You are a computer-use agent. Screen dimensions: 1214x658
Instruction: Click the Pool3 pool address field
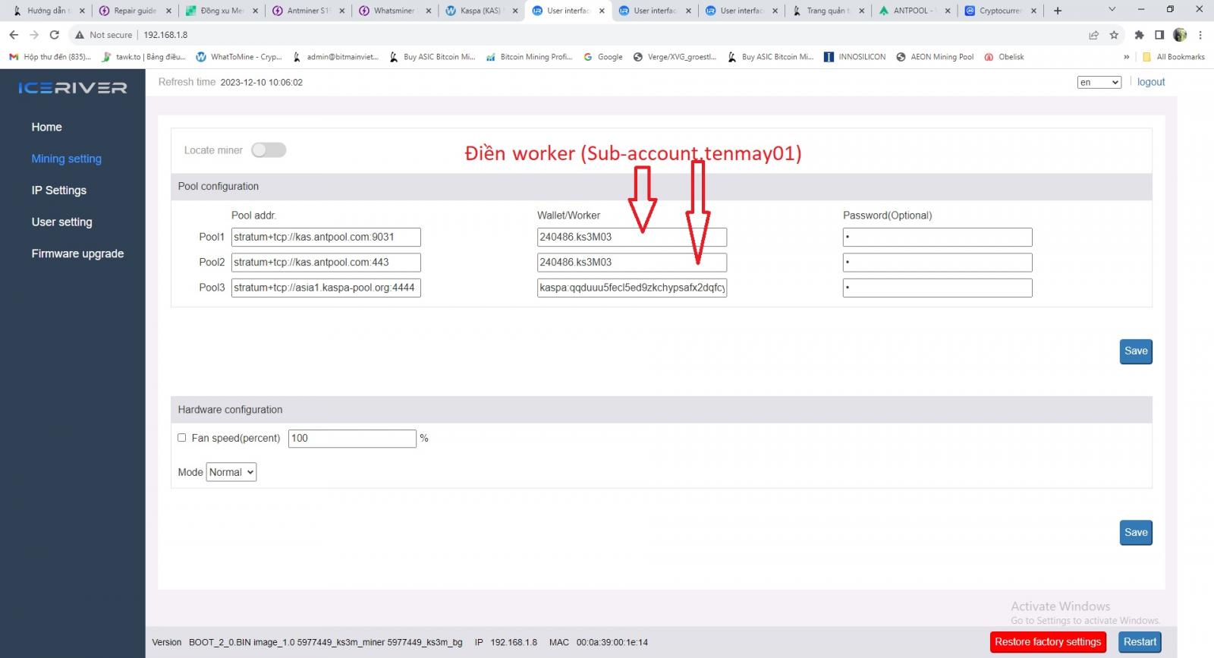(326, 288)
